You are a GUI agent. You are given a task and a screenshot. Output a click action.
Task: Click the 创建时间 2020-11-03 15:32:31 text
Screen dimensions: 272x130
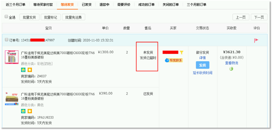(x=90, y=40)
